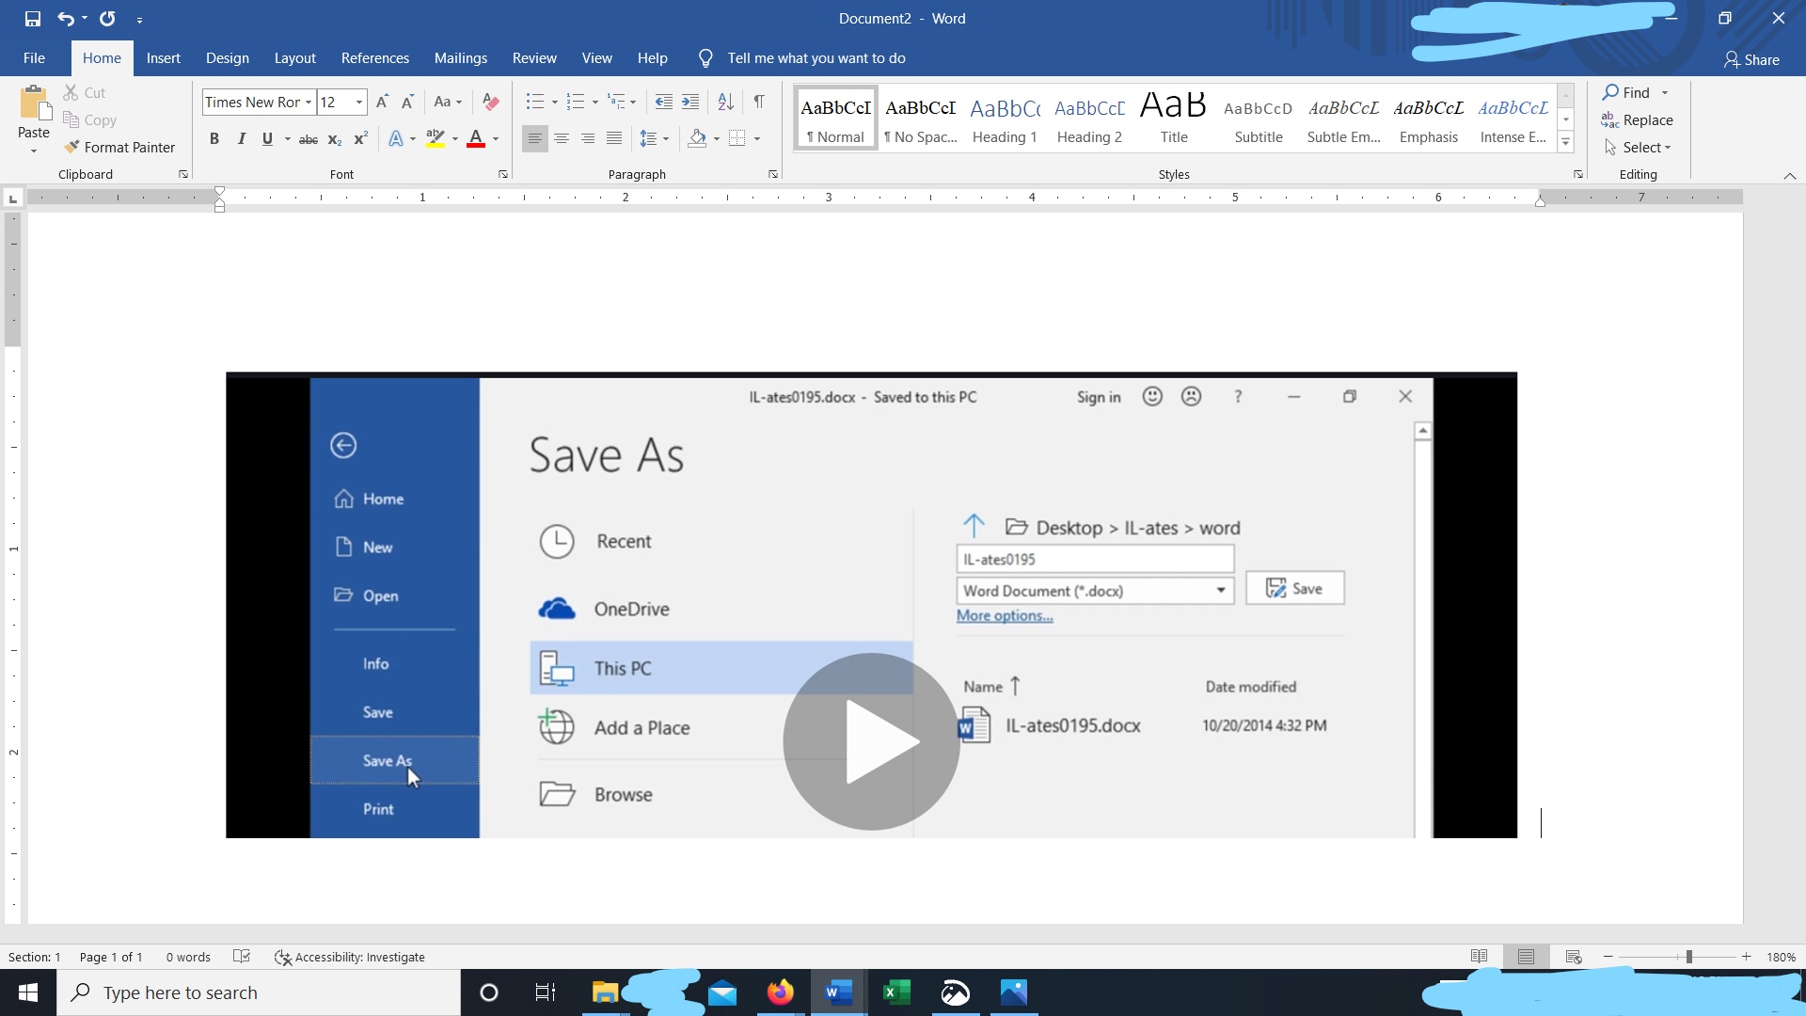Toggle Strikethrough formatting
The width and height of the screenshot is (1806, 1016).
point(308,139)
